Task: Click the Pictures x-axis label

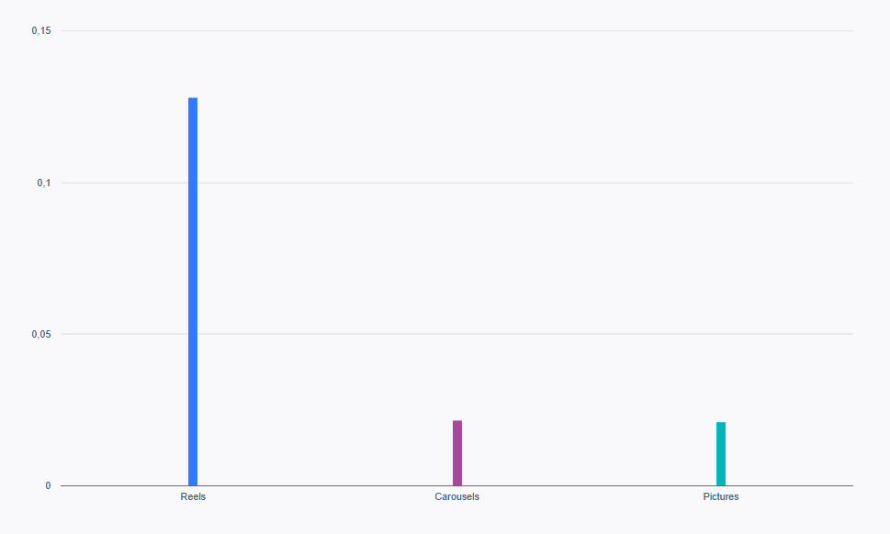Action: point(721,496)
